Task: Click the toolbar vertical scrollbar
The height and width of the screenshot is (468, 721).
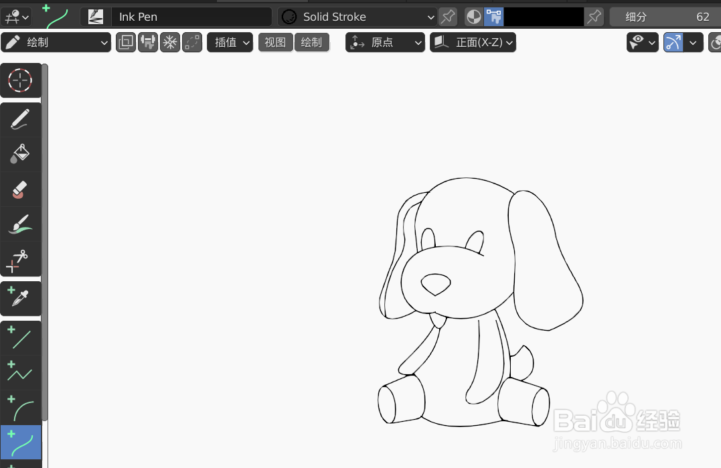Action: coord(45,242)
